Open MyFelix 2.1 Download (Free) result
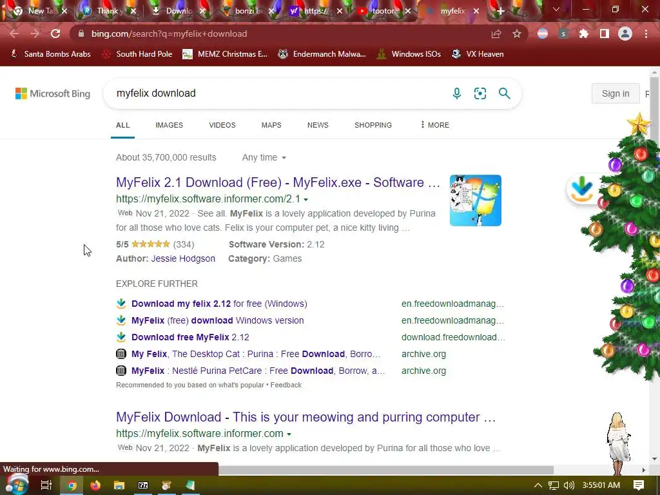This screenshot has width=660, height=495. point(278,182)
